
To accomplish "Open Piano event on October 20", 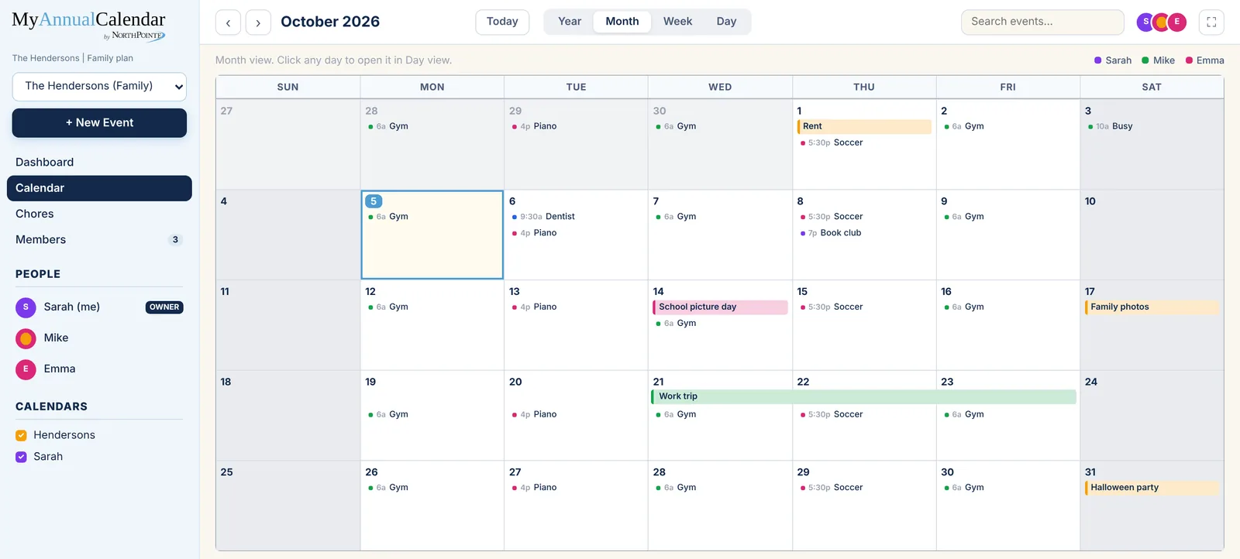I will click(535, 415).
